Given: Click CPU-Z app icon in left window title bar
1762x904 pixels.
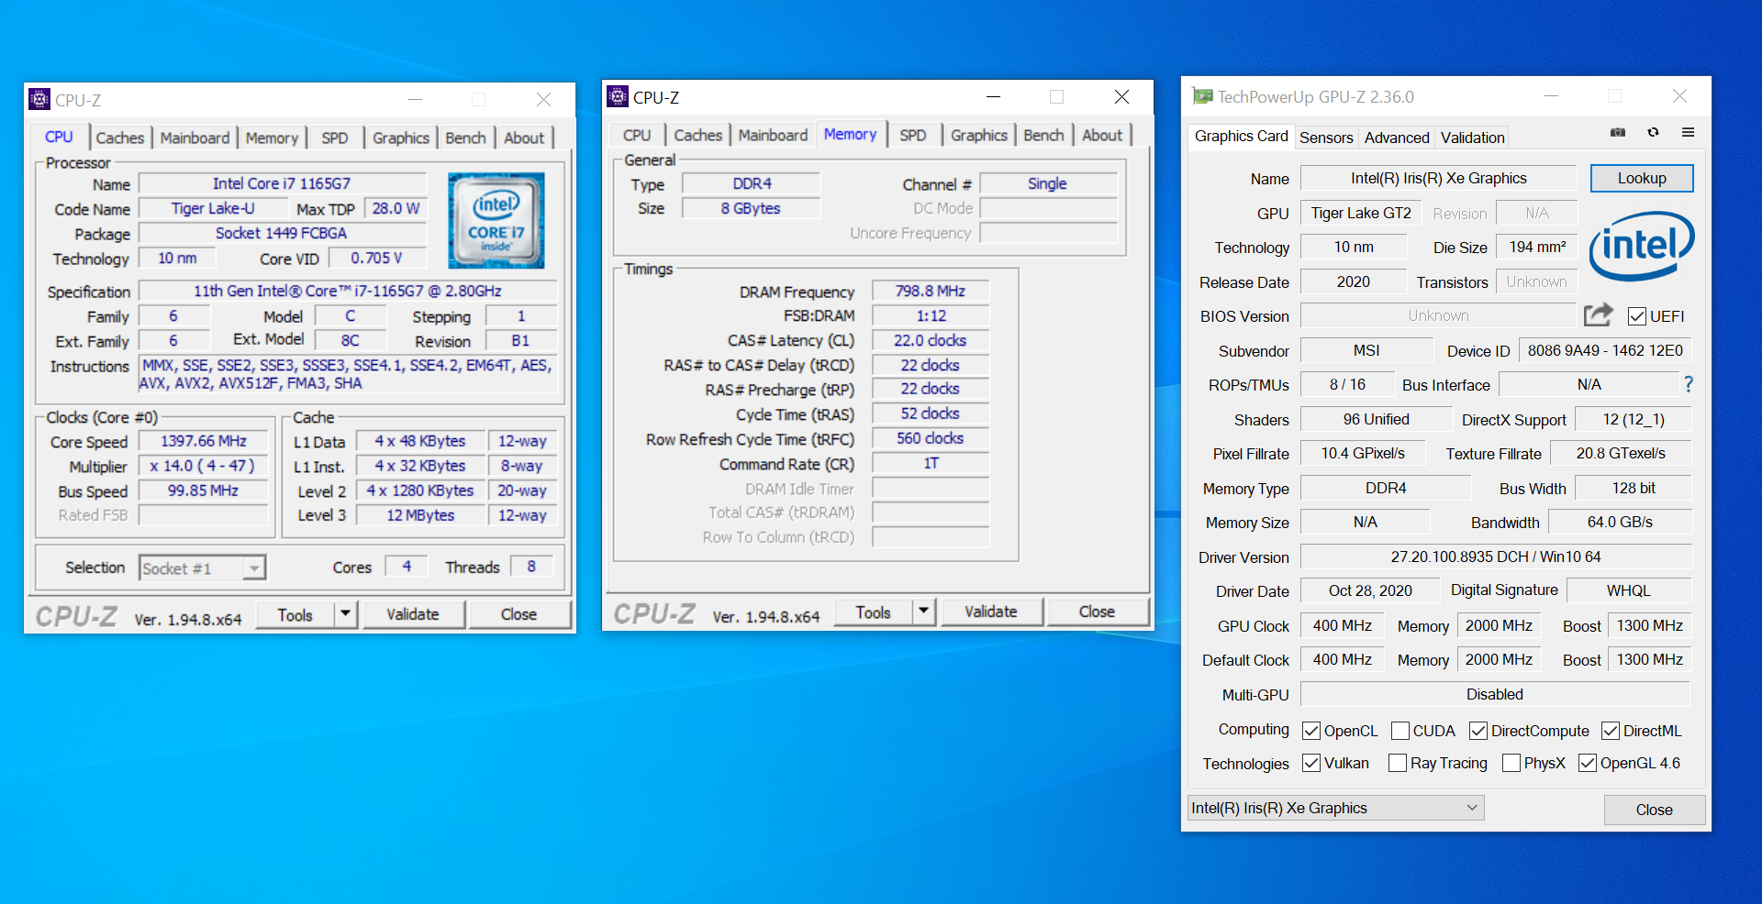Looking at the screenshot, I should point(39,99).
